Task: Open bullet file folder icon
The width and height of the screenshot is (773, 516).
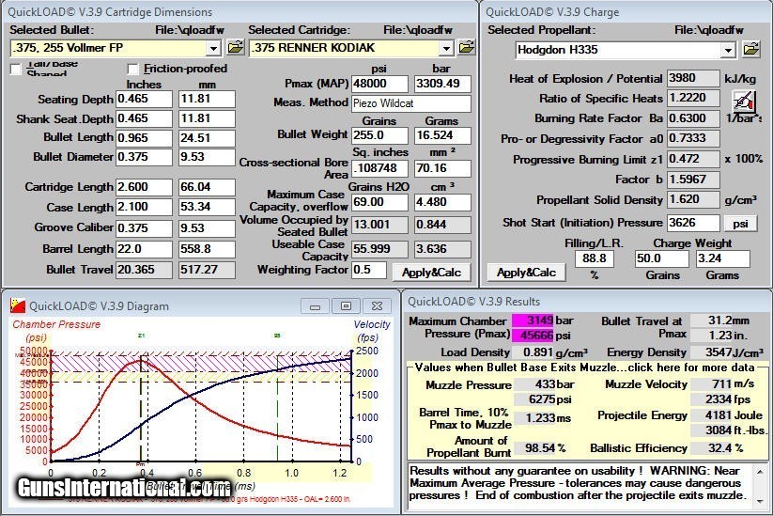Action: click(235, 47)
